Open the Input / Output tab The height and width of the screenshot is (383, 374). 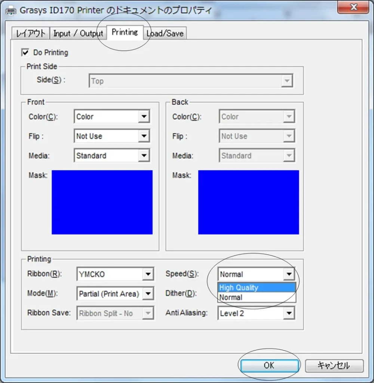tap(78, 33)
